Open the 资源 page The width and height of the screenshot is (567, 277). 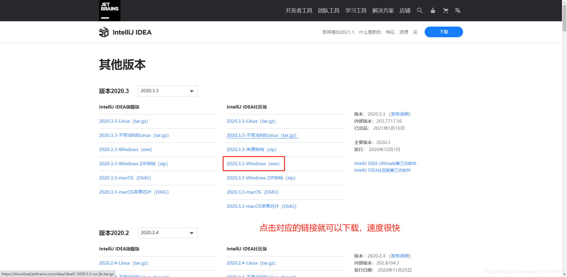tap(404, 32)
